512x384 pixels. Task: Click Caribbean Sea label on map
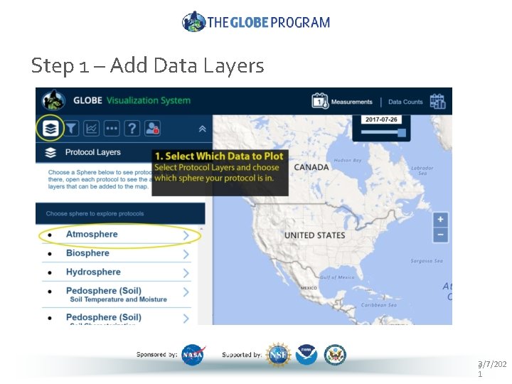coord(379,305)
